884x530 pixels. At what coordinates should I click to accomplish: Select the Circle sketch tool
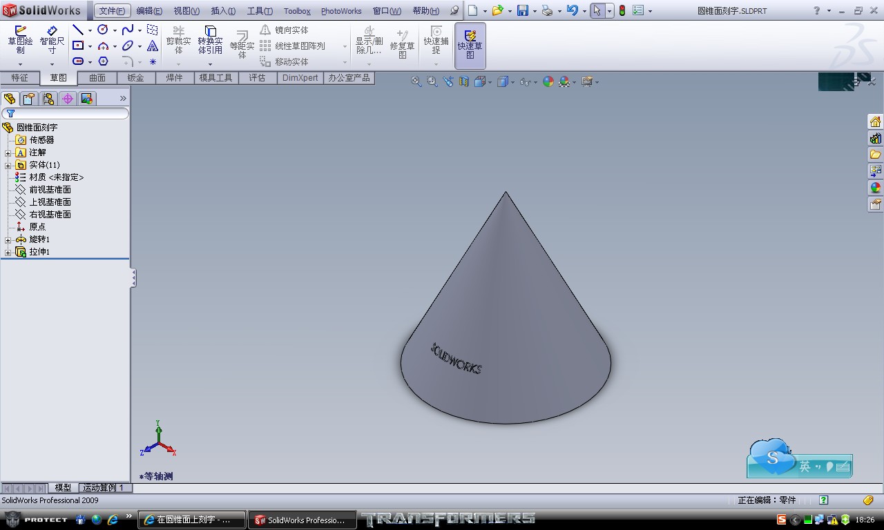pos(103,30)
